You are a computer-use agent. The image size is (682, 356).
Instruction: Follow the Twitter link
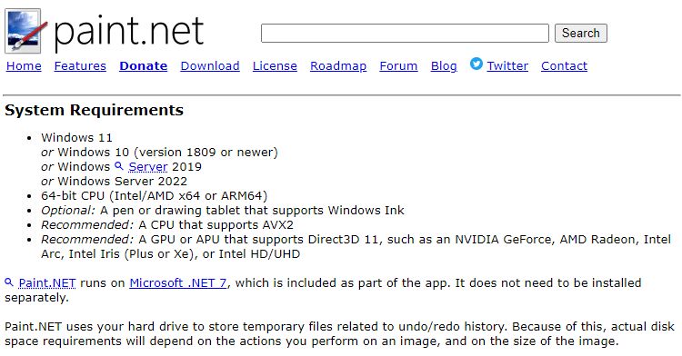click(507, 66)
